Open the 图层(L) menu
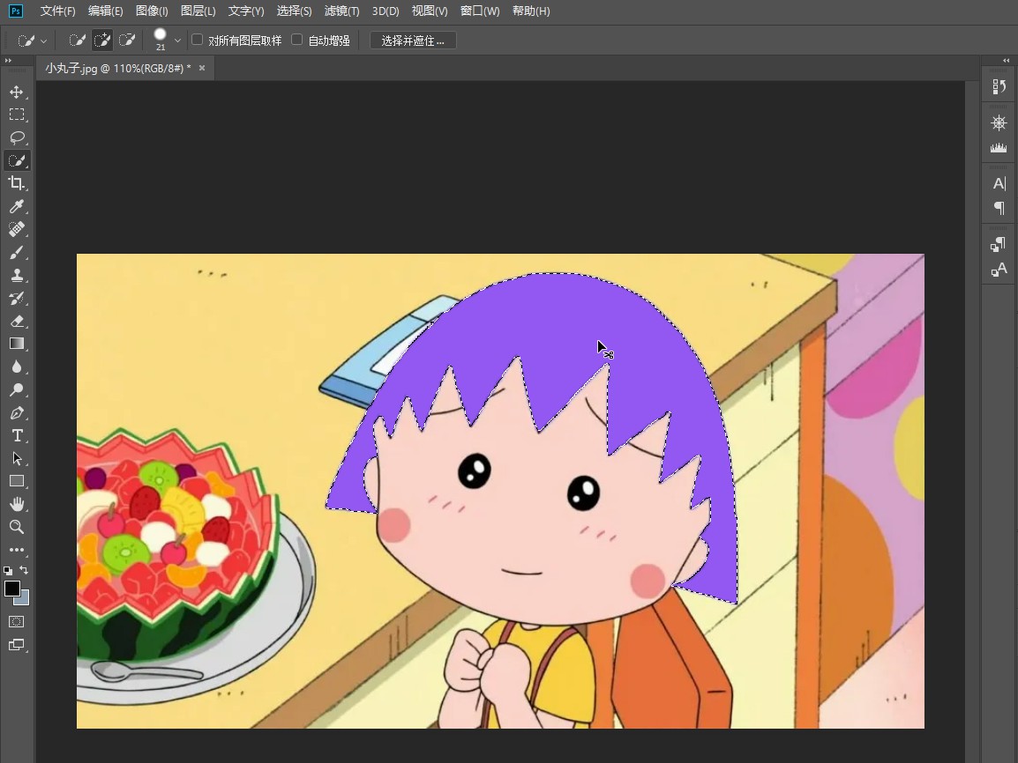Screen dimensions: 1018x763 tap(198, 11)
